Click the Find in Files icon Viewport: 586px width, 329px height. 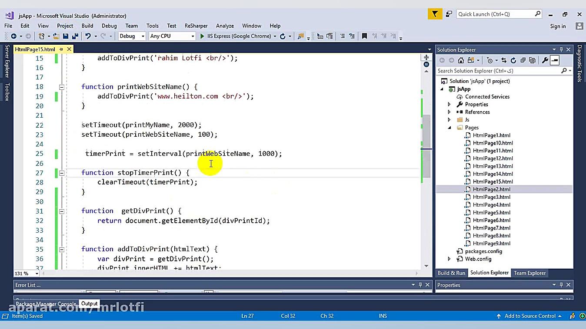(x=300, y=36)
